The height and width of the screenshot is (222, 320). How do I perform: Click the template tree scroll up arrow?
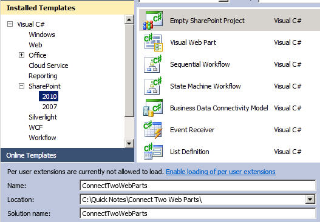[129, 19]
